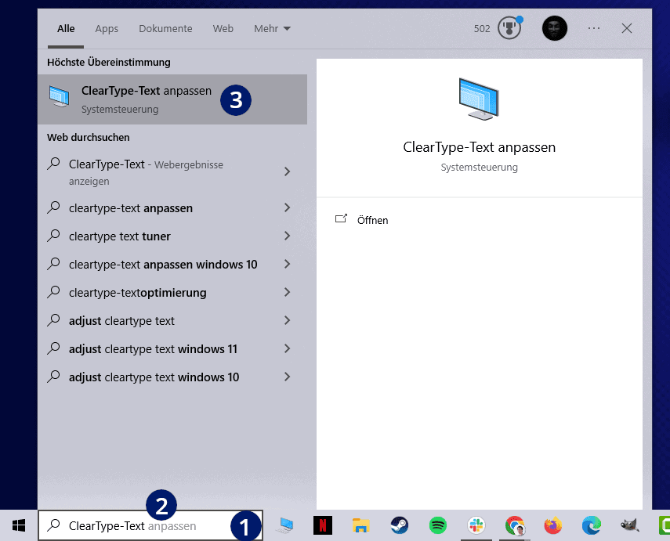Click the rewards trophy icon
Viewport: 670px width, 541px height.
(509, 28)
